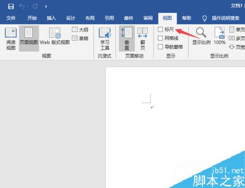245x188 pixels.
Task: Select the 视图 (View) tab
Action: 167,18
